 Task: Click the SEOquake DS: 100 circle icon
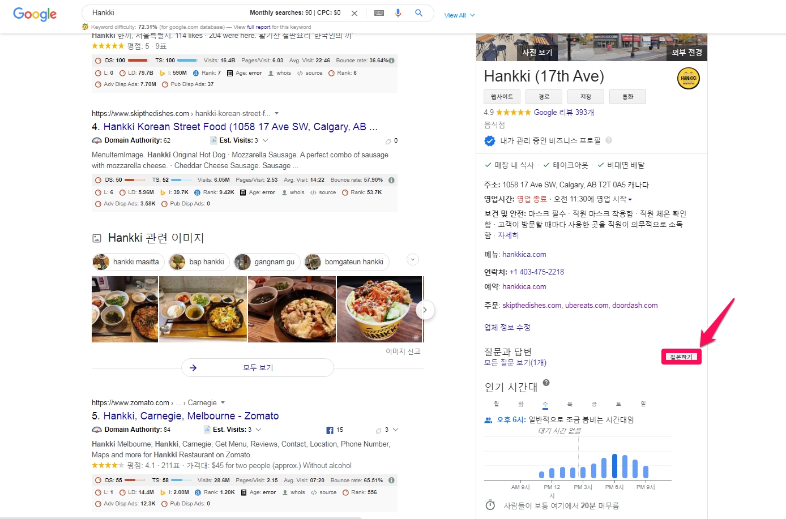[x=98, y=61]
